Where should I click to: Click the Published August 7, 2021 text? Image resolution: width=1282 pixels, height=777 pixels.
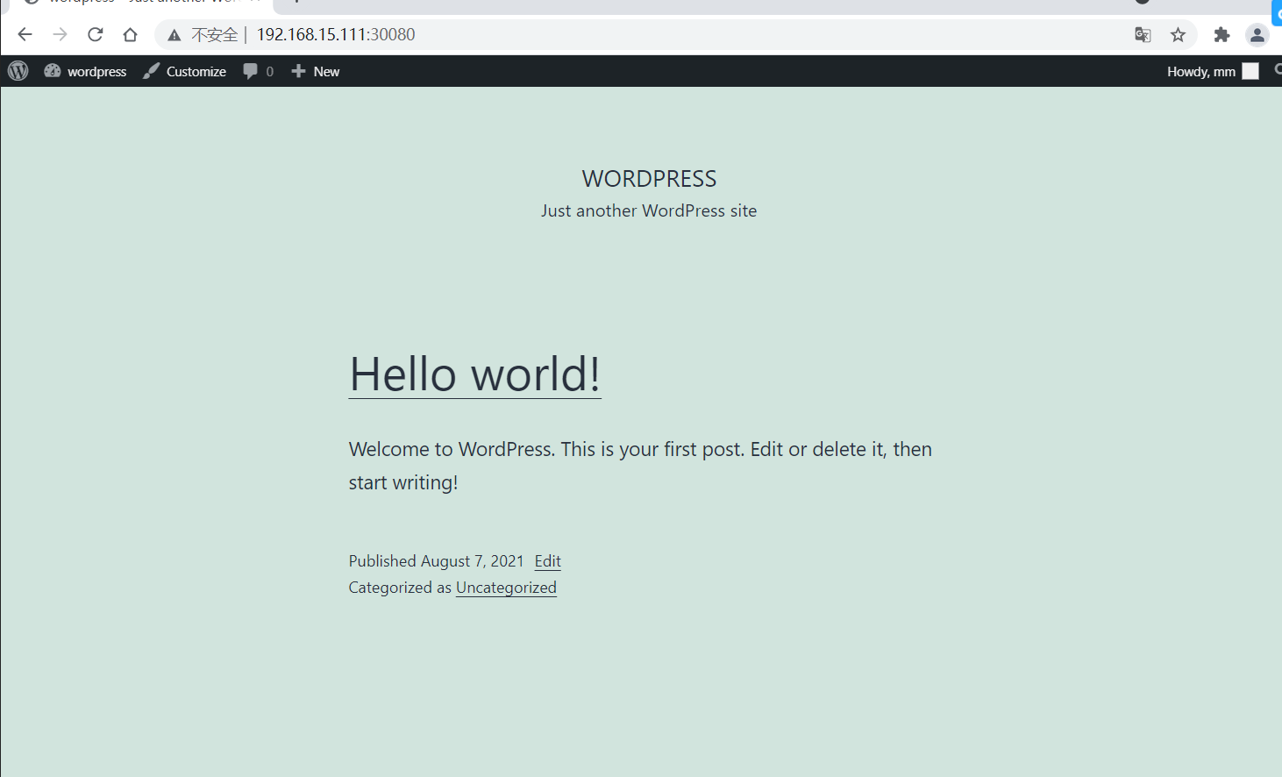click(x=436, y=561)
